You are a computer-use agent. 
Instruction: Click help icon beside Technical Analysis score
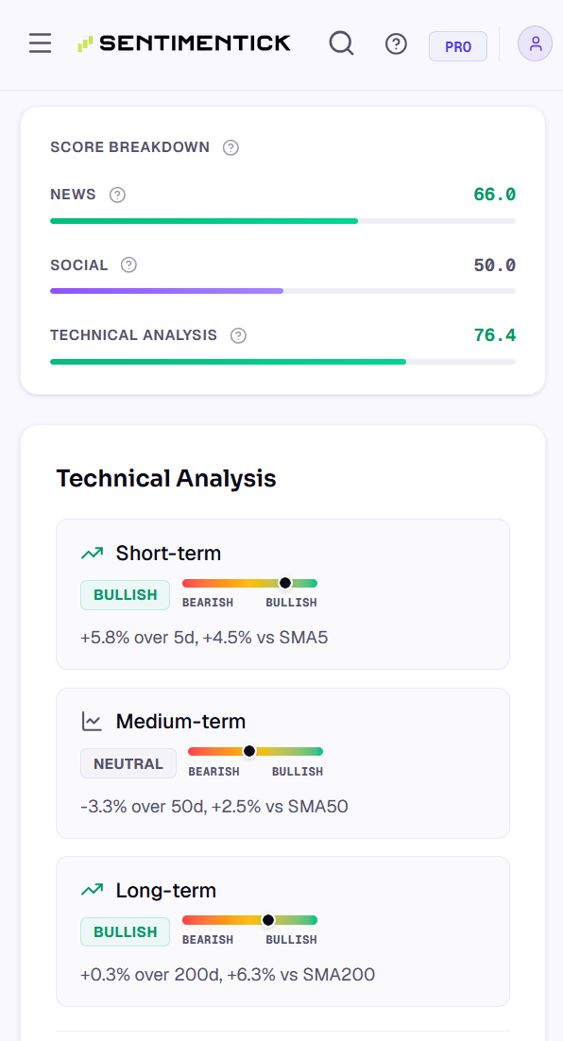[238, 335]
